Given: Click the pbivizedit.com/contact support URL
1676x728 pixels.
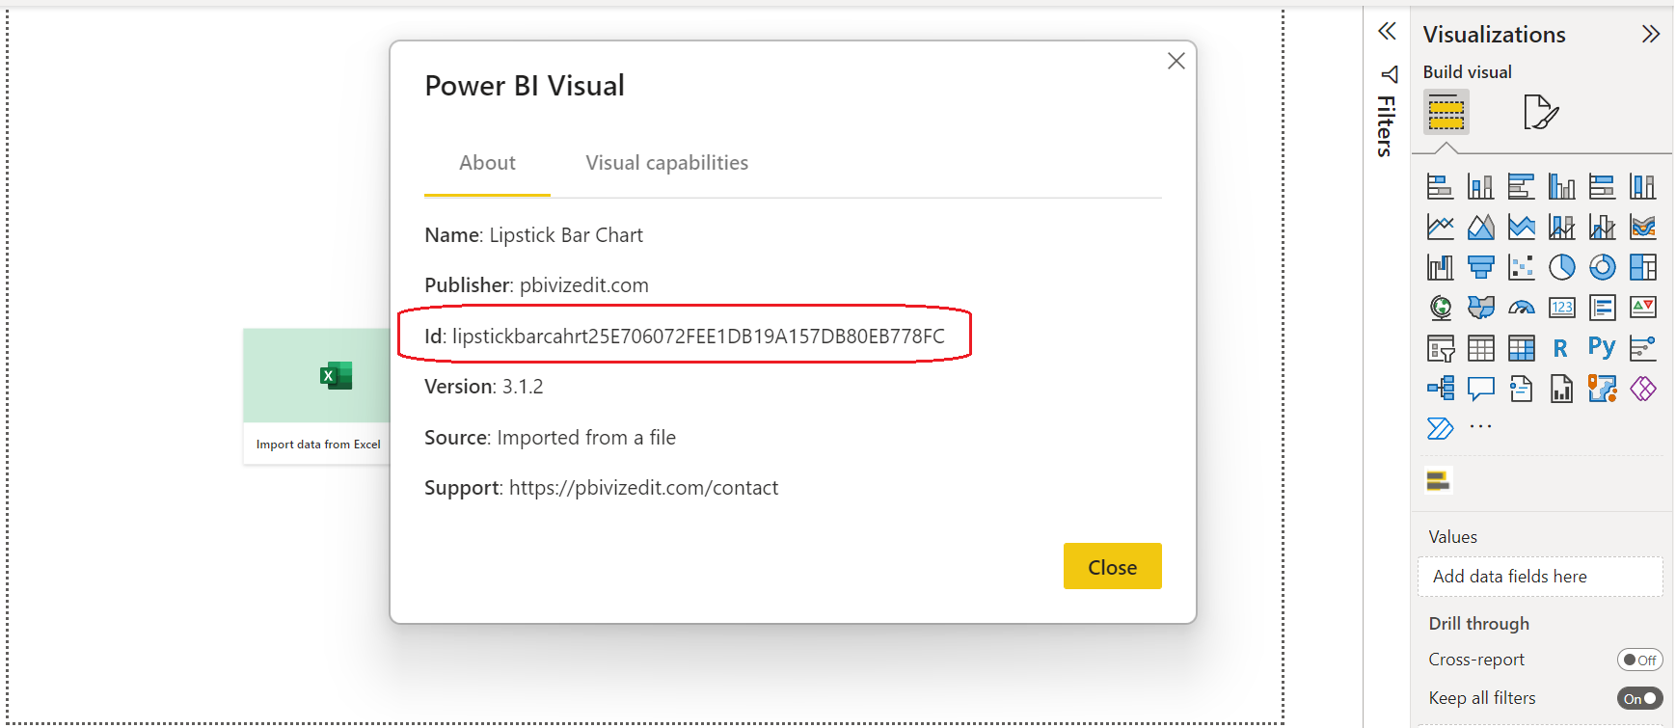Looking at the screenshot, I should (x=643, y=488).
